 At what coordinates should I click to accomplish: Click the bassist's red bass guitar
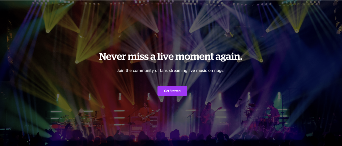210,115
